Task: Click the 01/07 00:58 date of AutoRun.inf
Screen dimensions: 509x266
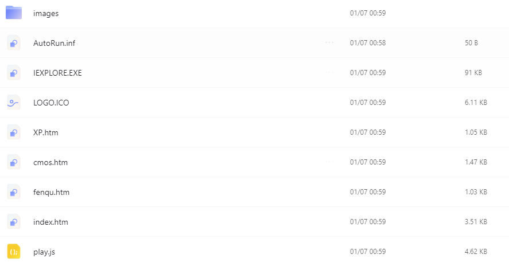Action: (368, 43)
